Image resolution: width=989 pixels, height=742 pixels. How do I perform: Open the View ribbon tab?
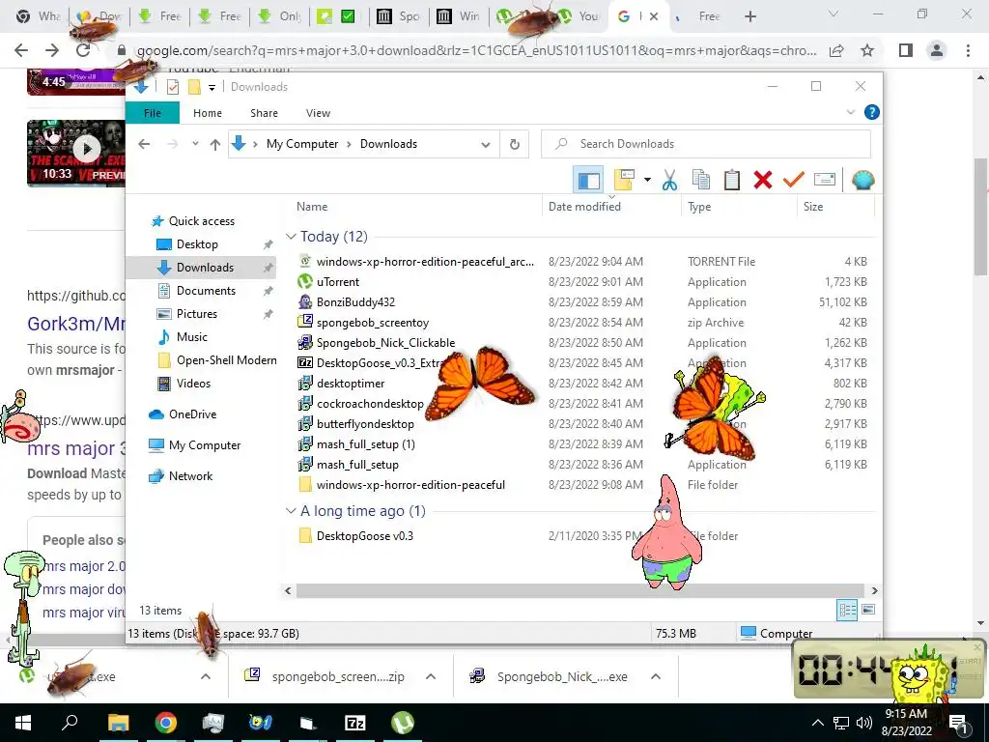[318, 113]
